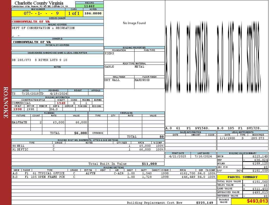This screenshot has height=205, width=269.
Task: Click septic RPCN $6,000
Action: click(145, 149)
